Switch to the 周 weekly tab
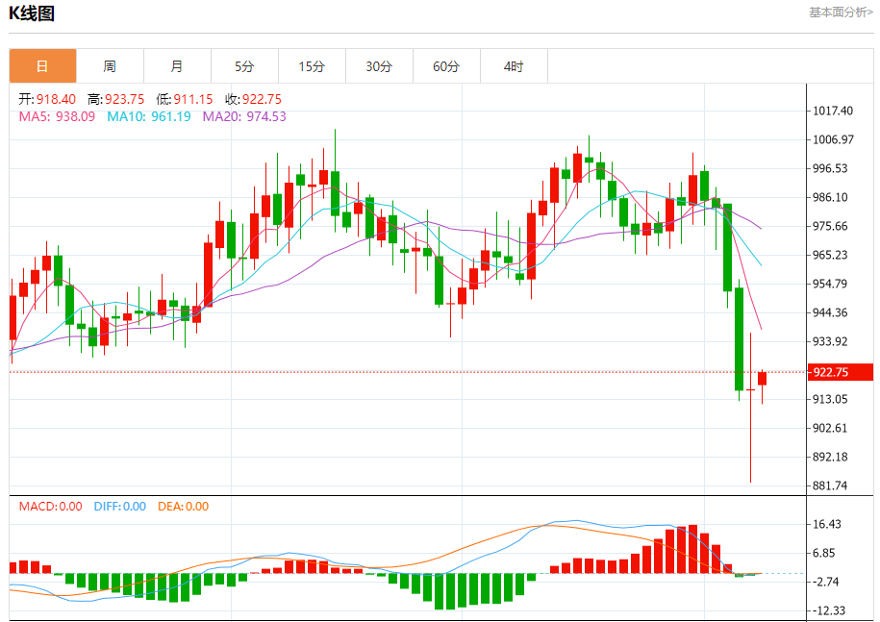Viewport: 880px width, 622px height. point(110,66)
